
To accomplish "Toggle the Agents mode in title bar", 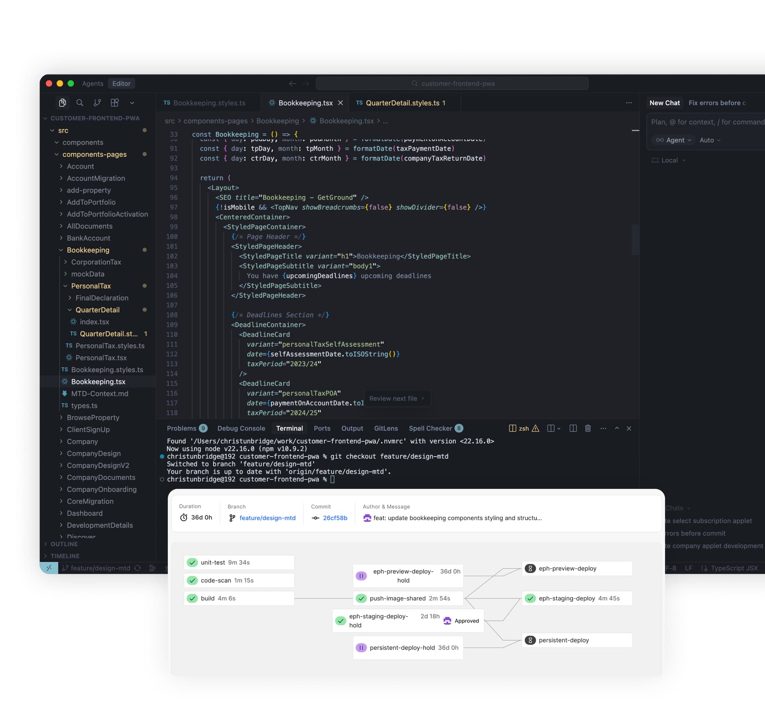I will click(x=92, y=83).
